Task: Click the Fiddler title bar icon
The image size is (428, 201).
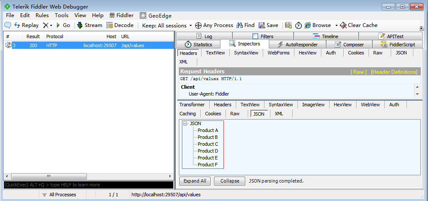Action: click(x=7, y=7)
